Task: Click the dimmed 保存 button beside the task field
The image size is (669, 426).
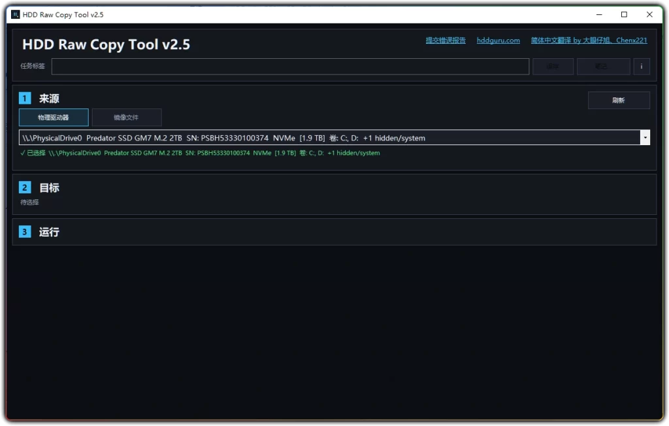Action: pos(553,66)
